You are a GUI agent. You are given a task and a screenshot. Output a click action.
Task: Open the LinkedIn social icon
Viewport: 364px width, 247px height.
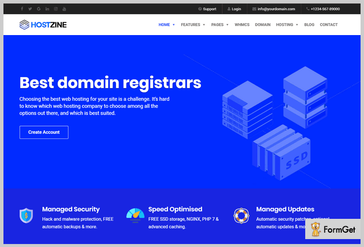click(47, 9)
